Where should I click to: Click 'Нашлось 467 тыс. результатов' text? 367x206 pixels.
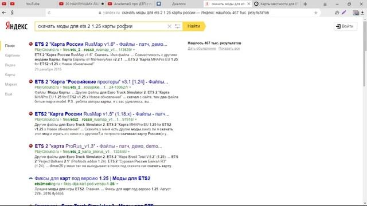click(x=214, y=43)
